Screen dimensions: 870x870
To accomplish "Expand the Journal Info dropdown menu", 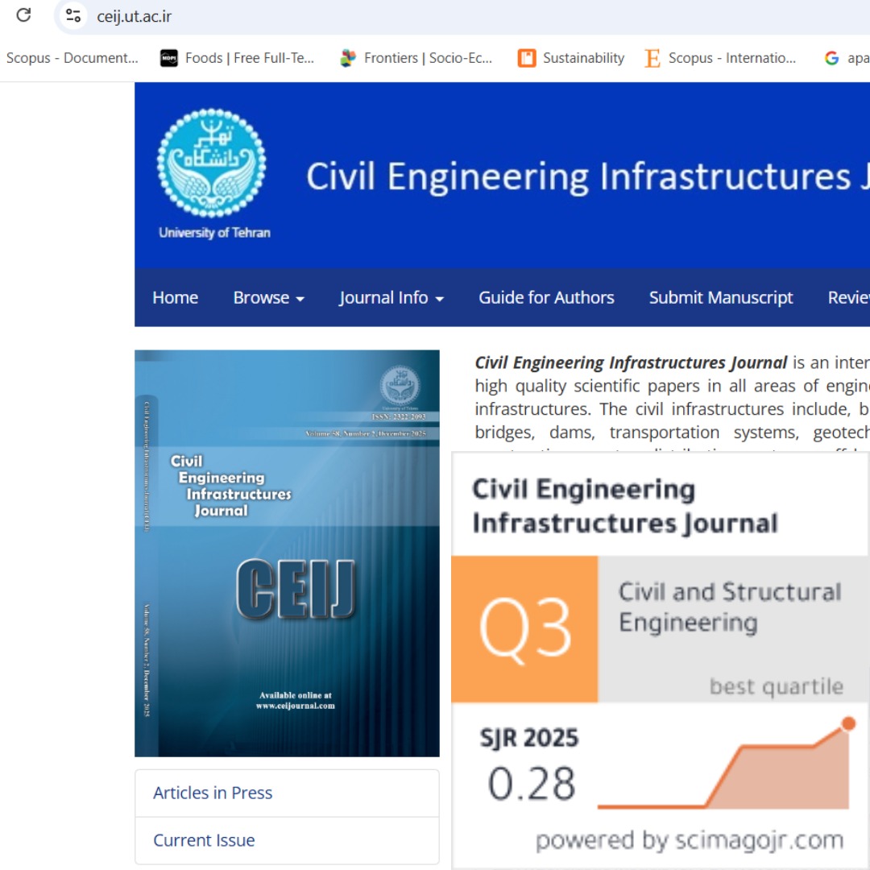I will (391, 297).
